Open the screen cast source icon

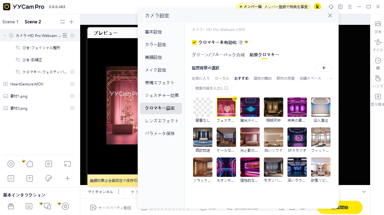click(67, 164)
